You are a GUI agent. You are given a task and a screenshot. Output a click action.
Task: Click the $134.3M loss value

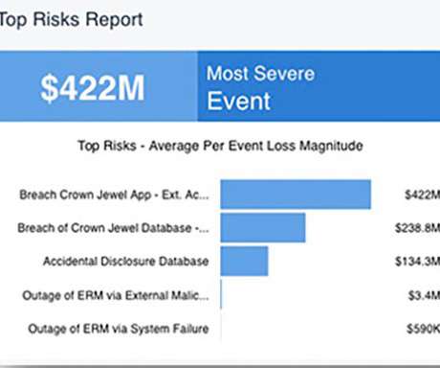[x=417, y=261]
